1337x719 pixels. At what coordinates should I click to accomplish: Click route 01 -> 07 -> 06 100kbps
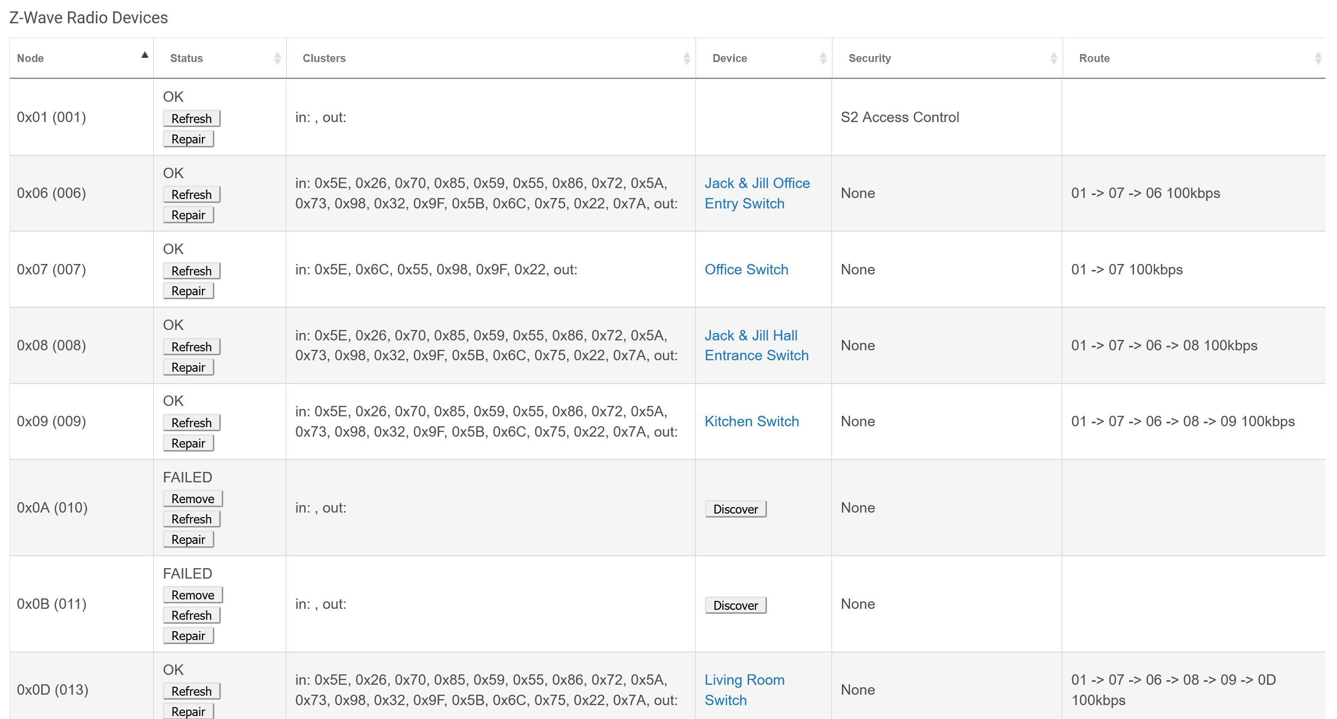[1146, 193]
